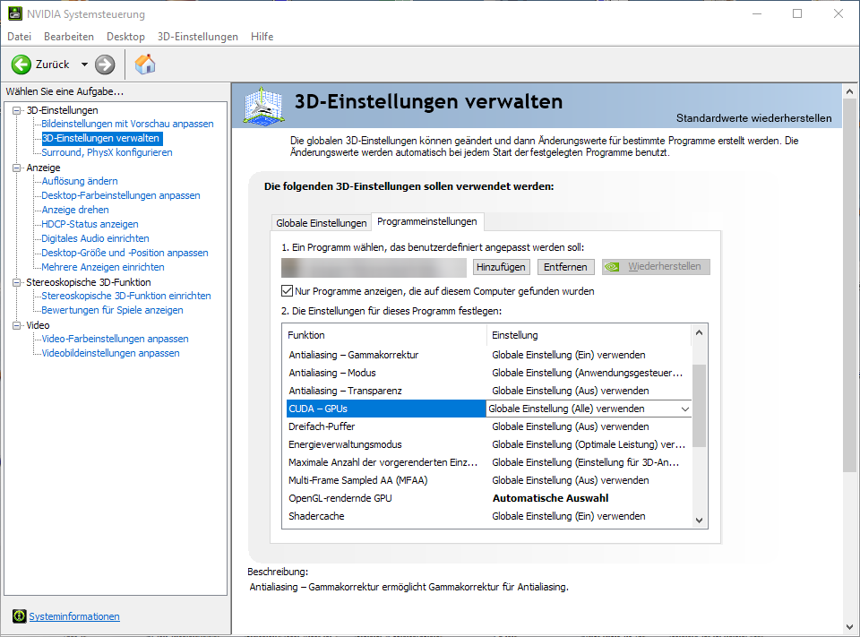Click the grey forward arrow icon
Screen dimensions: 860x637
tap(105, 65)
